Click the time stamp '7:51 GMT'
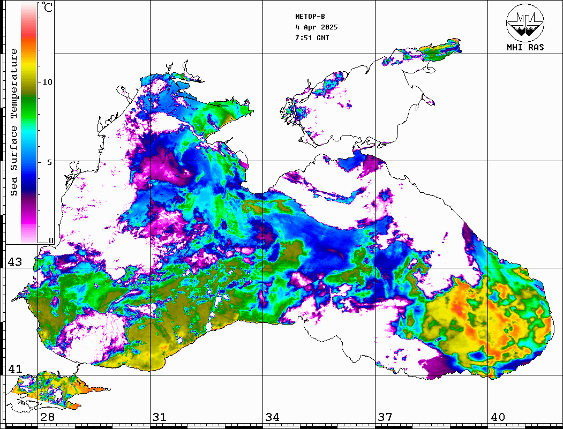The image size is (563, 429). (312, 37)
